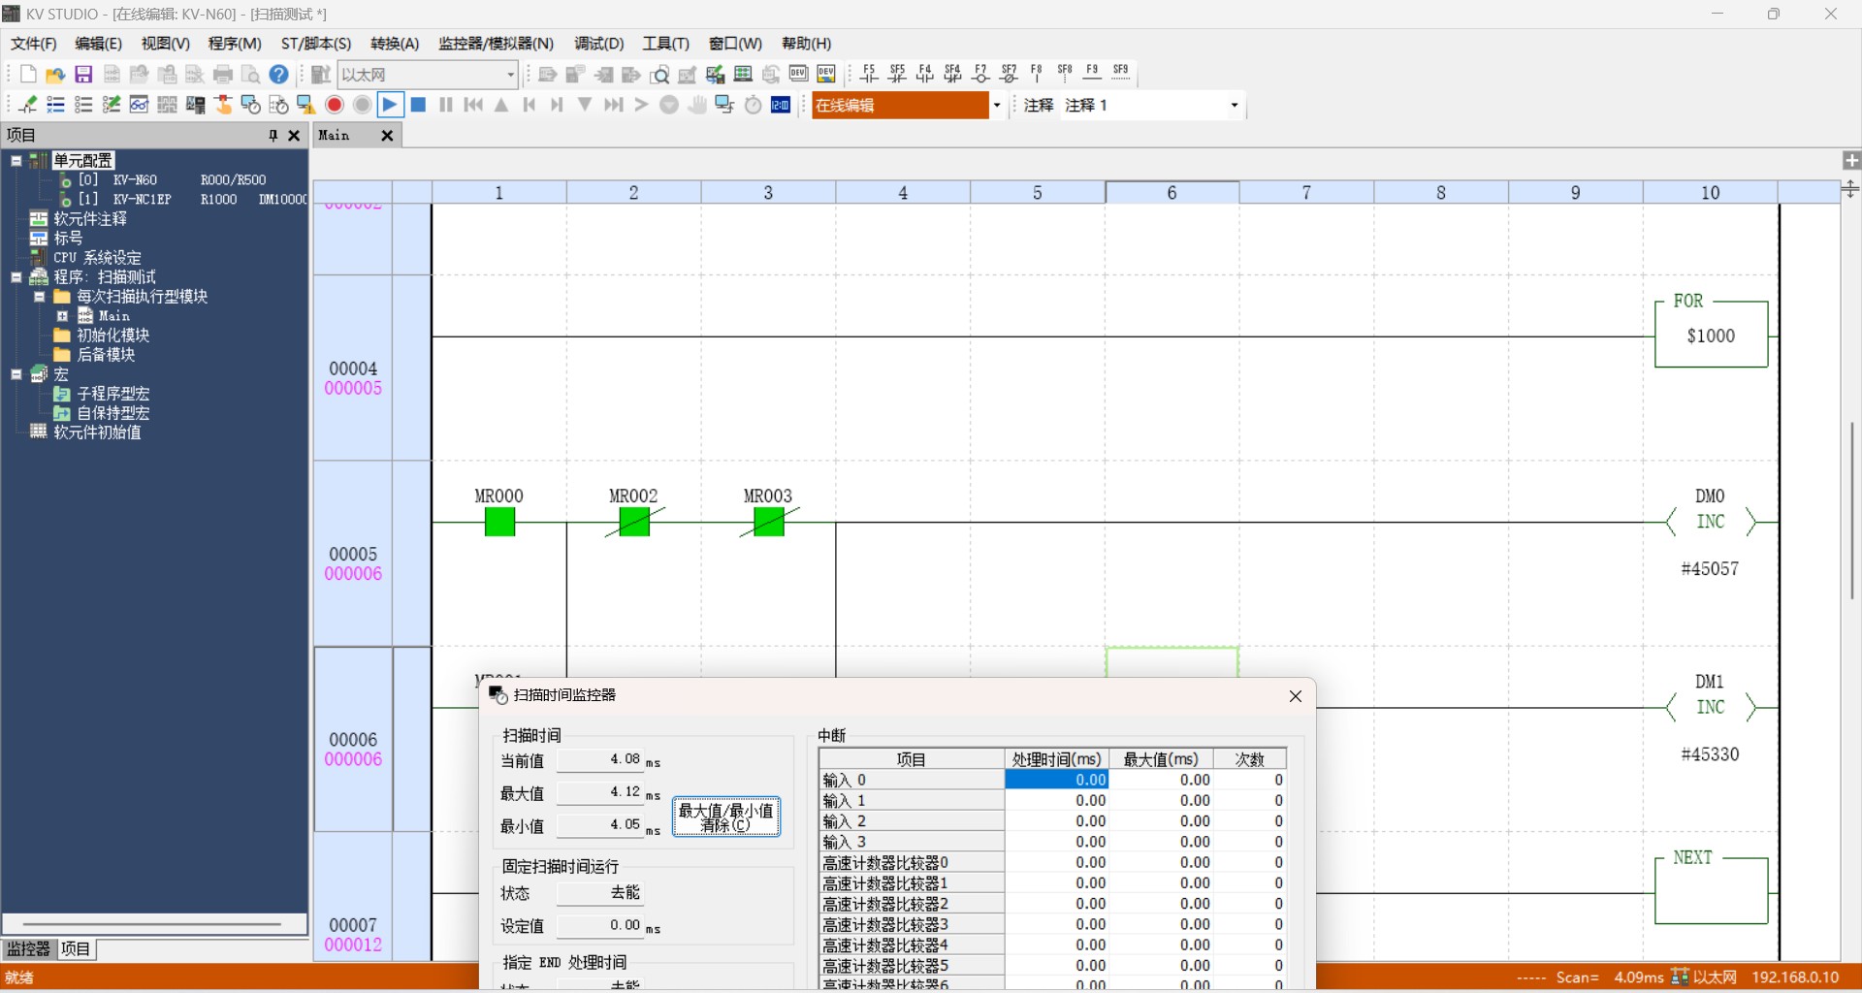Insert SF7 negated coil symbol

[x=1010, y=74]
